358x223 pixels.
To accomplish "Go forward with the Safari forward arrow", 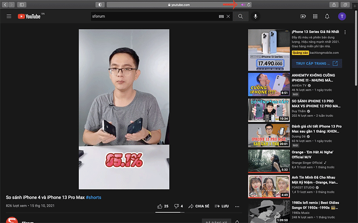I will tap(12, 4).
